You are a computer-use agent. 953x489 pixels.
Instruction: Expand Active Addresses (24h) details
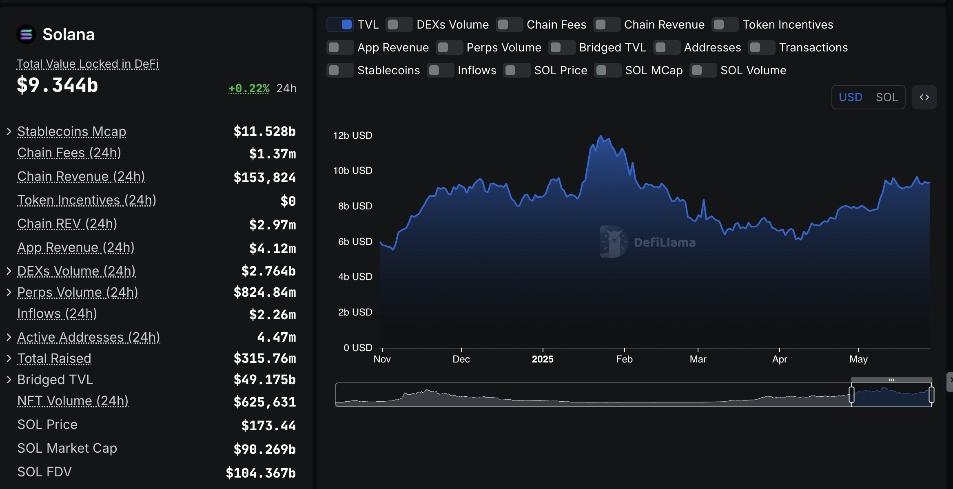9,337
